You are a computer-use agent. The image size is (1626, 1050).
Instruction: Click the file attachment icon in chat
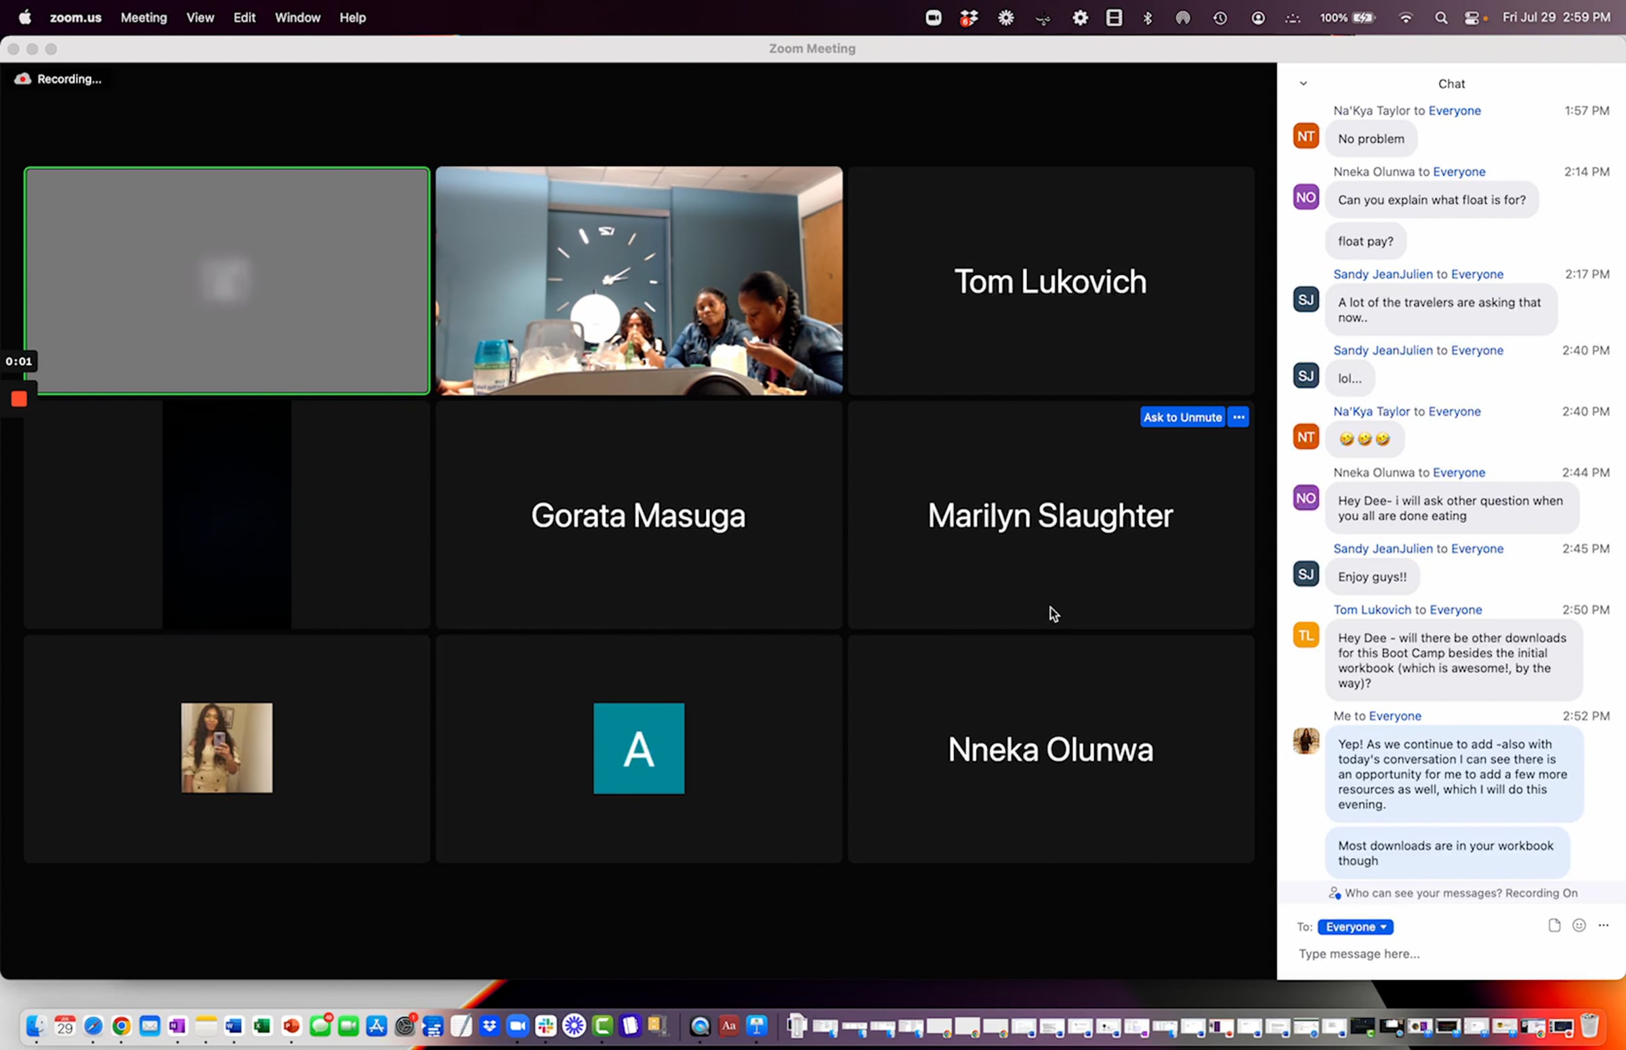point(1554,925)
